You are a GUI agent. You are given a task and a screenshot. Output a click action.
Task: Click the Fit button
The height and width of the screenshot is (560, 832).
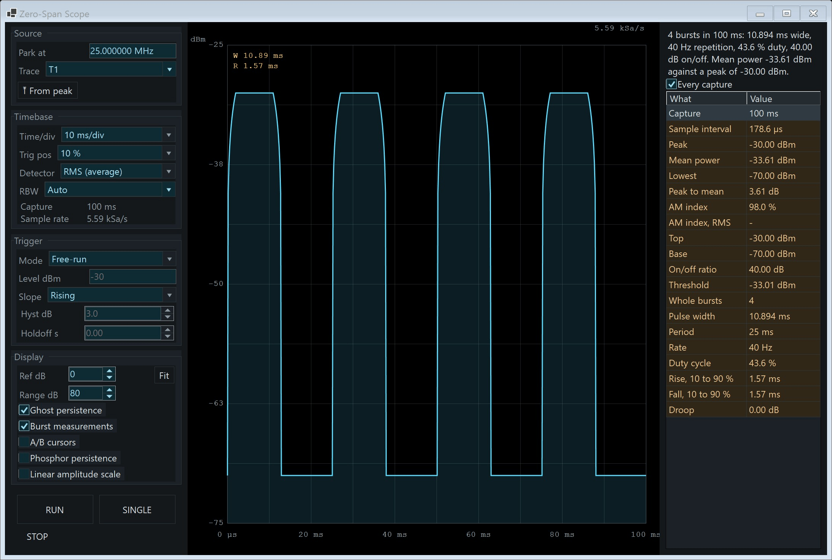(x=164, y=376)
